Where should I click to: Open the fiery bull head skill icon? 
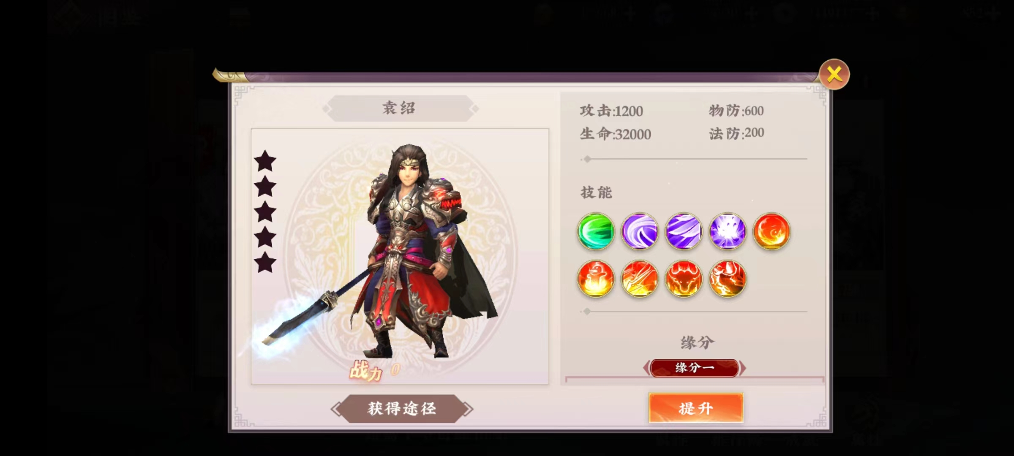pos(684,279)
